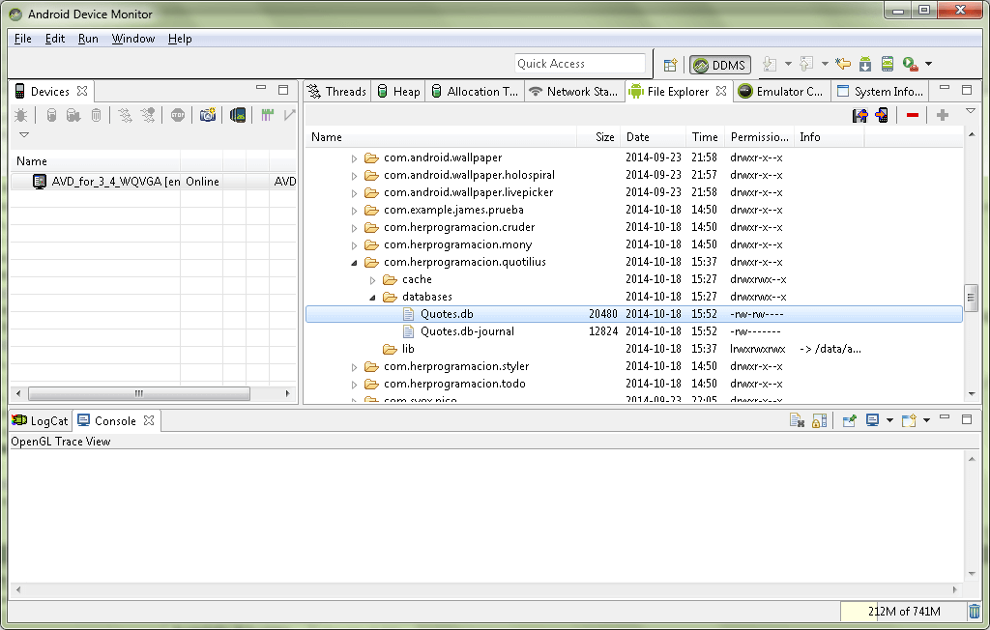Open the Android SDK Manager
Image resolution: width=990 pixels, height=630 pixels.
[x=865, y=64]
